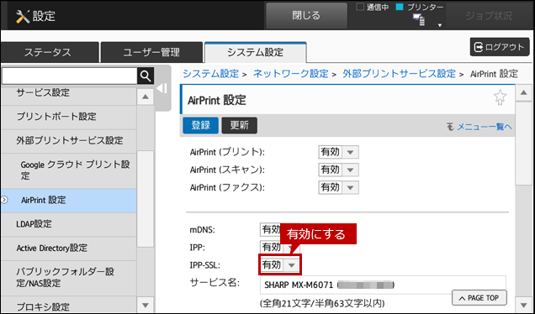Click the settings wrench icon
The image size is (535, 314).
(x=23, y=16)
